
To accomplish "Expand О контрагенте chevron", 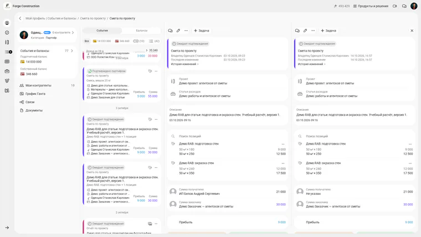I will (x=73, y=33).
